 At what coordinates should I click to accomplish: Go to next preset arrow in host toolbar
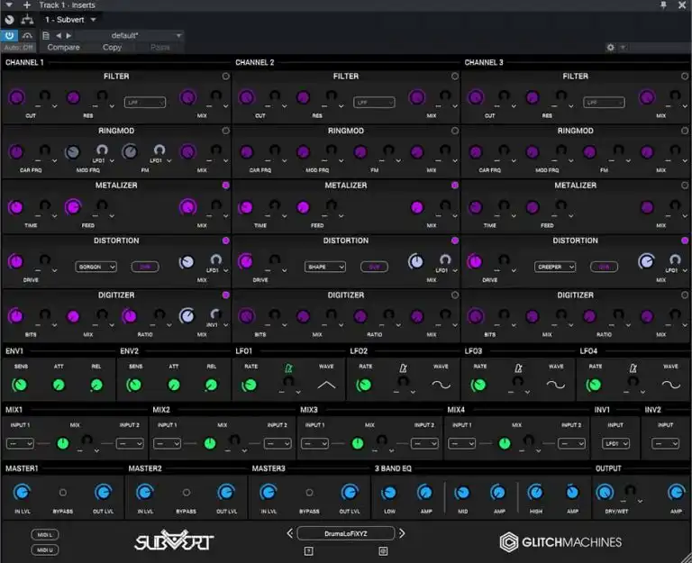tap(68, 35)
